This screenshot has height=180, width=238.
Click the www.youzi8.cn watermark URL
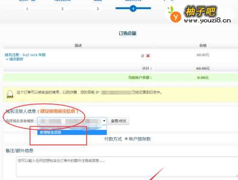(207, 20)
